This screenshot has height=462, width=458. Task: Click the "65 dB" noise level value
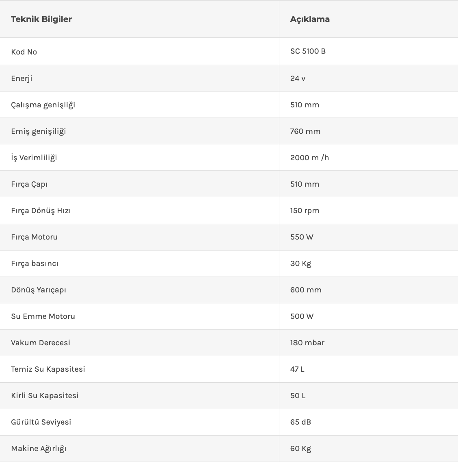coord(300,422)
